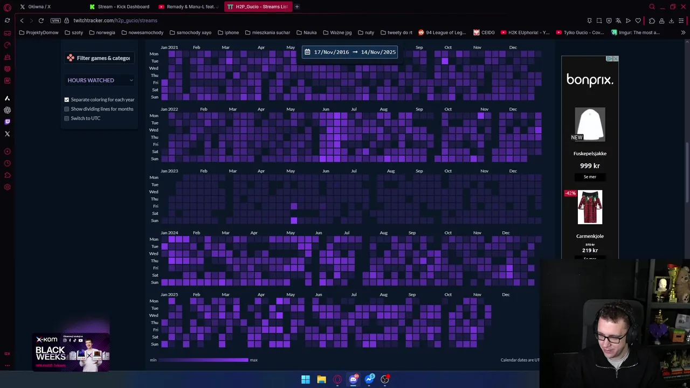Click the min-max purple gradient legend bar

pos(203,360)
